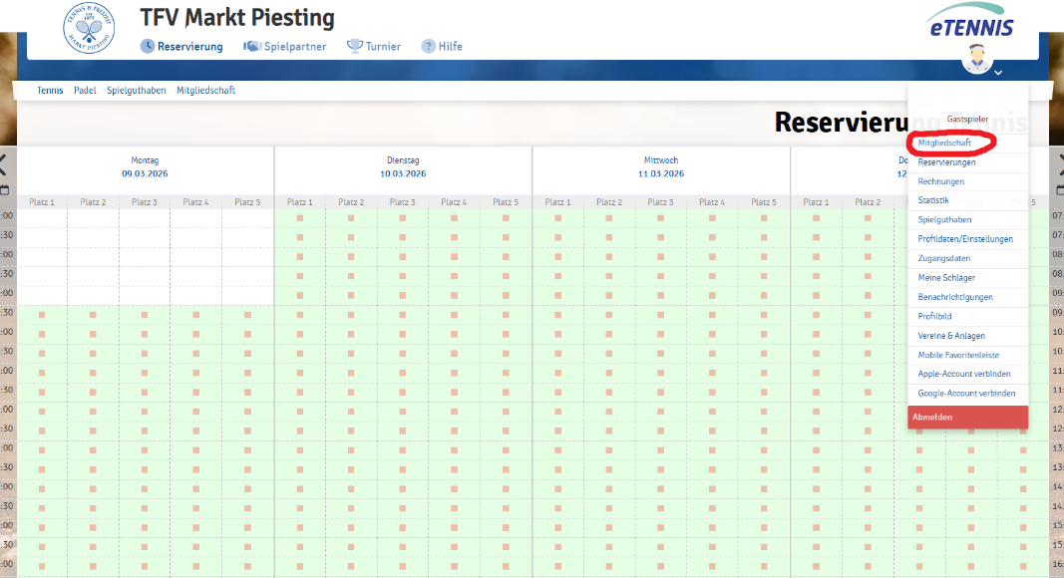Screen dimensions: 1064x578
Task: Open Rechnungen from the user menu
Action: pos(940,181)
